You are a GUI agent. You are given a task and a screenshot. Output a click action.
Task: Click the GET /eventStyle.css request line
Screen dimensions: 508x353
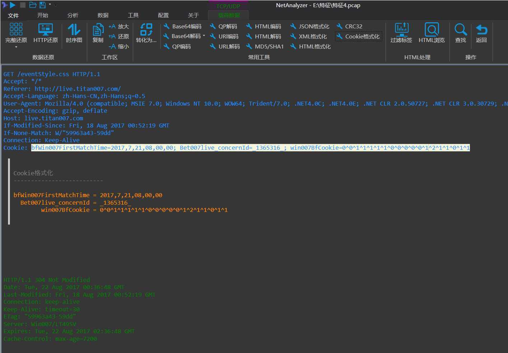coord(52,74)
